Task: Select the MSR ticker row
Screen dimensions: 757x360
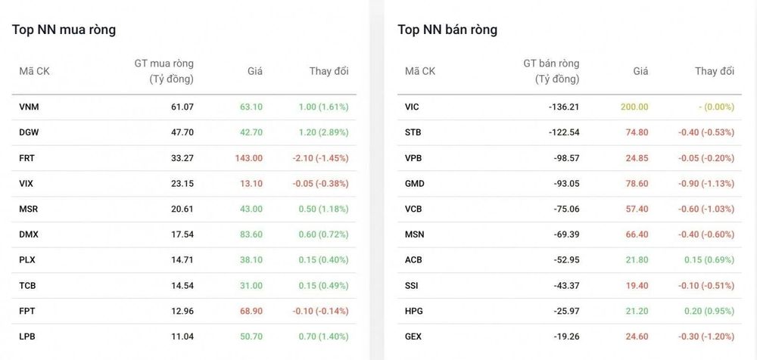Action: [184, 209]
